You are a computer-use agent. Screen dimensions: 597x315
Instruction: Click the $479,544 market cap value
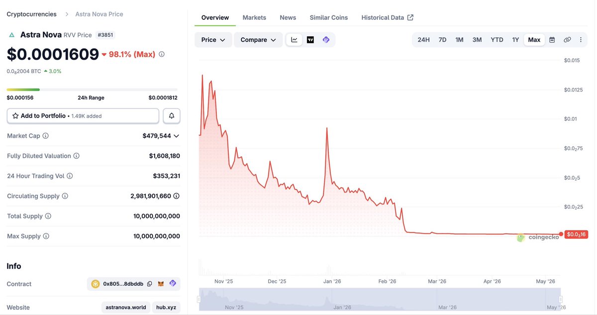tap(157, 136)
